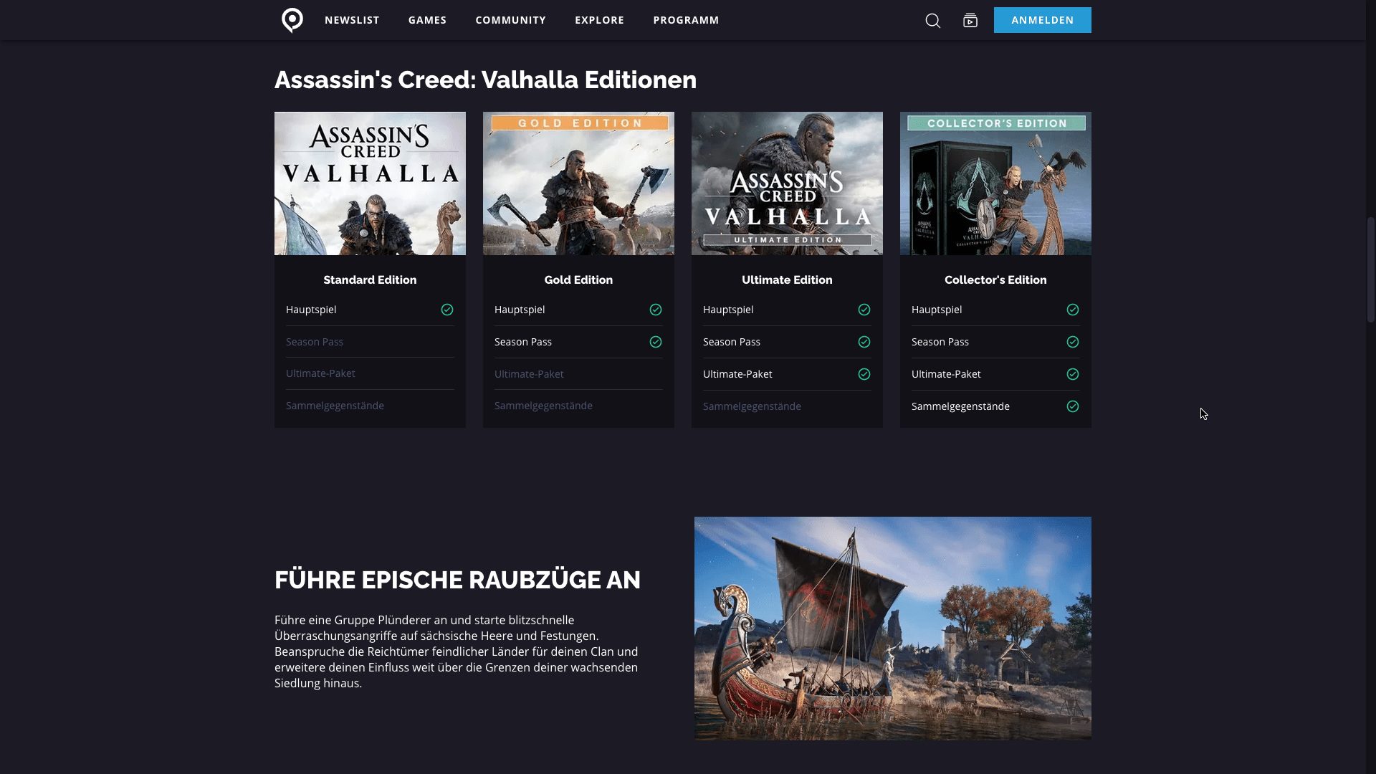1376x774 pixels.
Task: Click the gamescom logo icon
Action: [x=292, y=20]
